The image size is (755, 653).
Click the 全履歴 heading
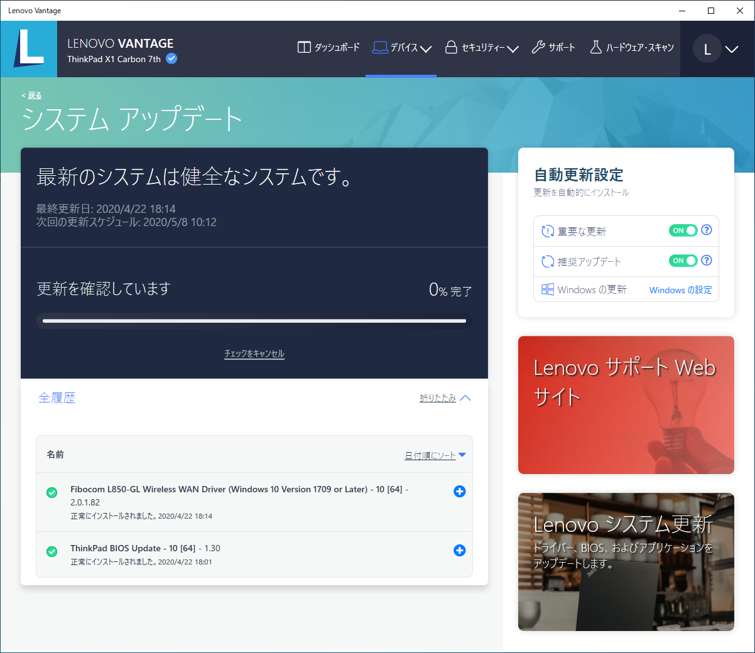[57, 398]
